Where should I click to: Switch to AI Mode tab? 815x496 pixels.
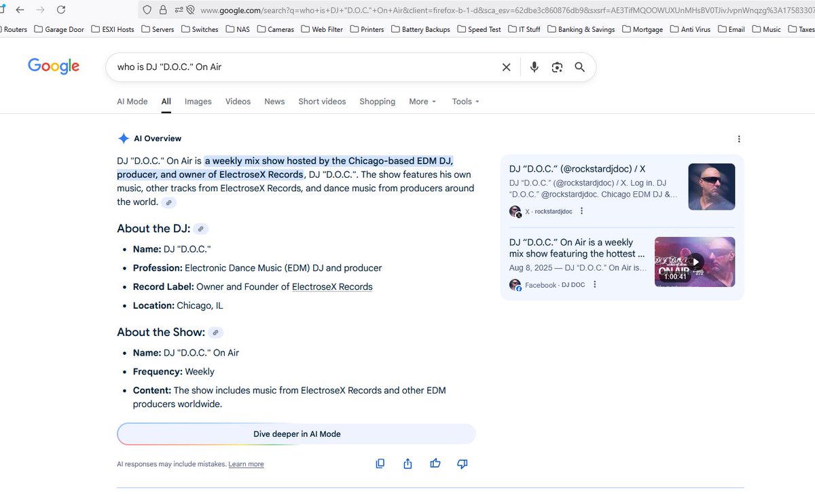pyautogui.click(x=132, y=101)
